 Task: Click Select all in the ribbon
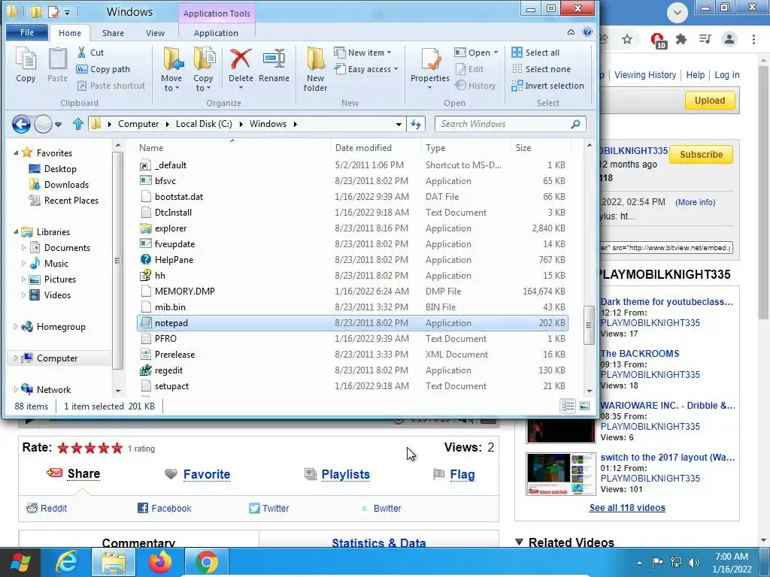coord(535,53)
